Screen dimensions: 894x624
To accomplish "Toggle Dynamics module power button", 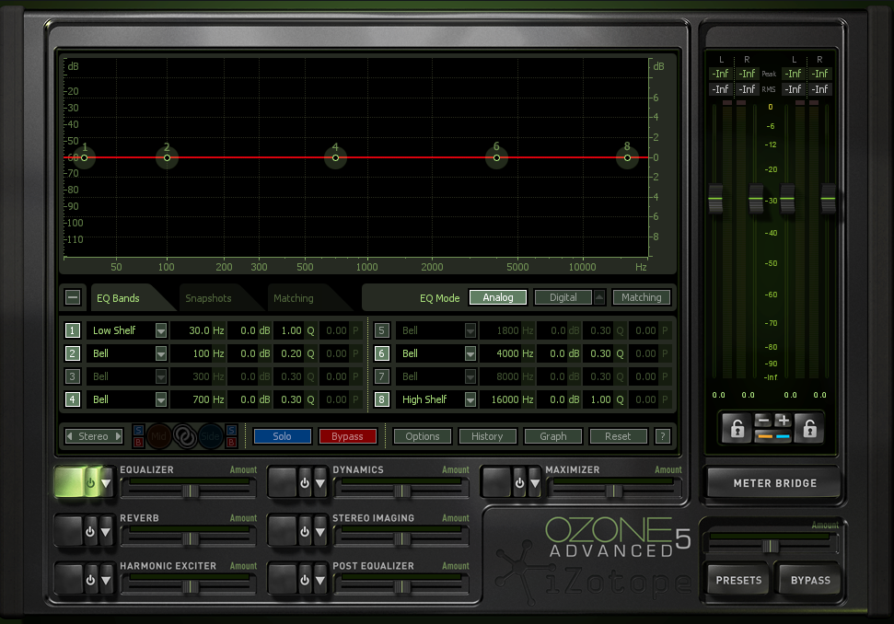I will pyautogui.click(x=305, y=483).
